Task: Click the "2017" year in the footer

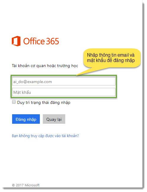Action: point(20,185)
